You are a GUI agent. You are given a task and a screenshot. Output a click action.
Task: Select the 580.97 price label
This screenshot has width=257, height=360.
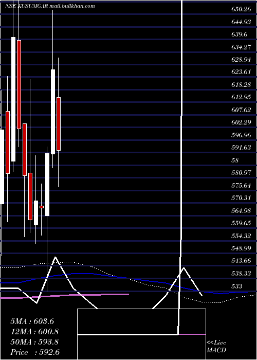(x=241, y=173)
